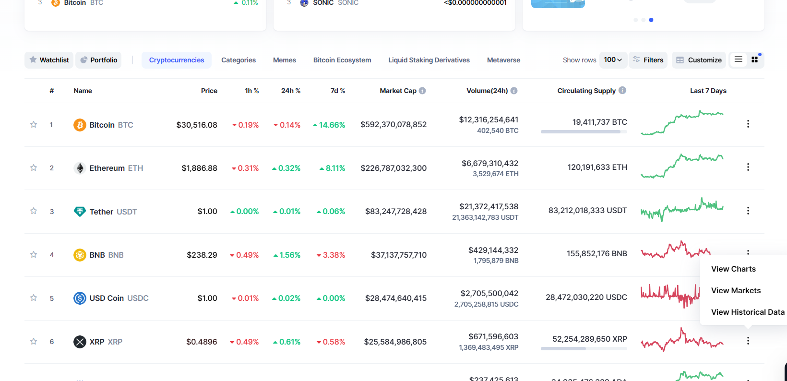This screenshot has height=381, width=787.
Task: Open the Market Cap info tooltip icon
Action: coord(422,91)
